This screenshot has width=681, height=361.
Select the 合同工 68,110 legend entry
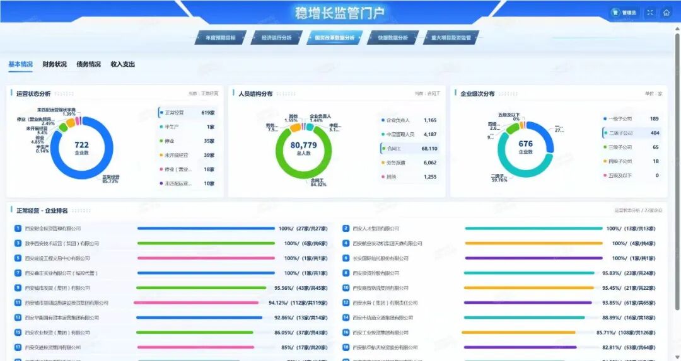[x=409, y=149]
